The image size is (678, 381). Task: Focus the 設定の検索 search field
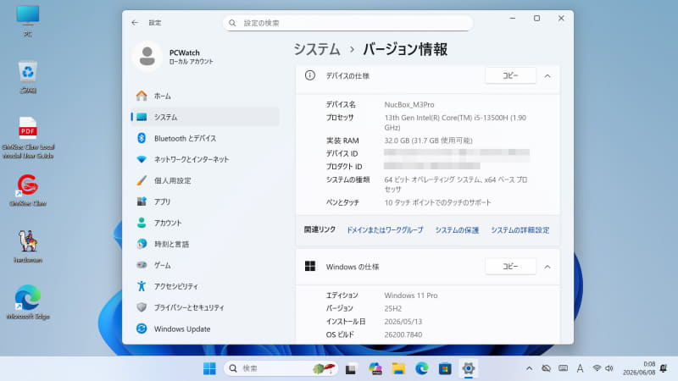[347, 23]
